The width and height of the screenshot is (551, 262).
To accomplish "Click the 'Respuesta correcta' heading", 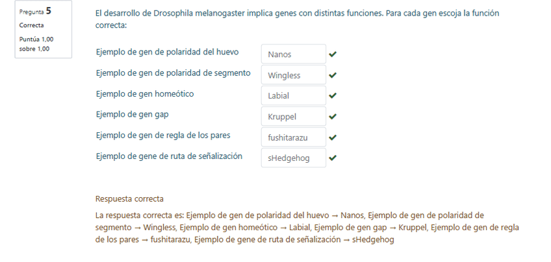I will (x=129, y=198).
